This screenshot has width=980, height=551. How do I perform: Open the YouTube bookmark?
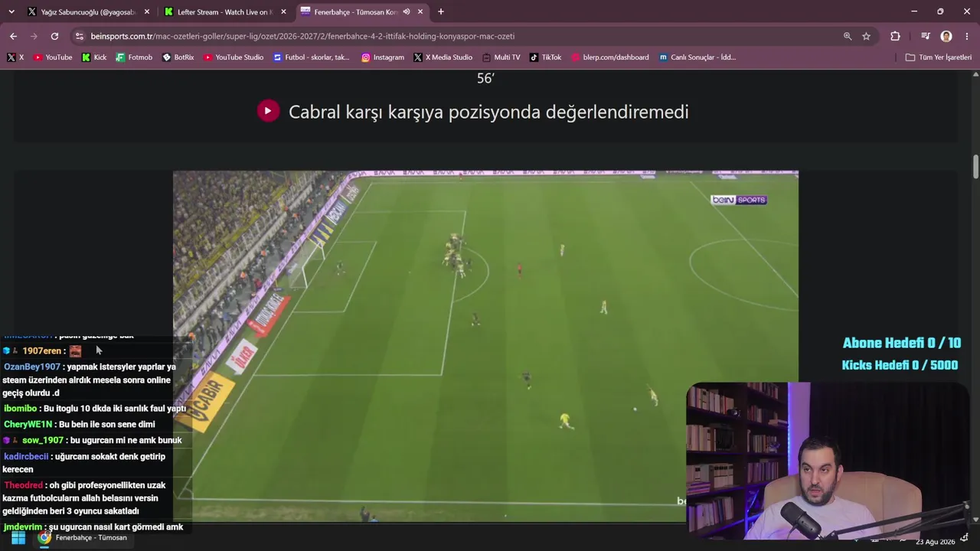click(53, 57)
